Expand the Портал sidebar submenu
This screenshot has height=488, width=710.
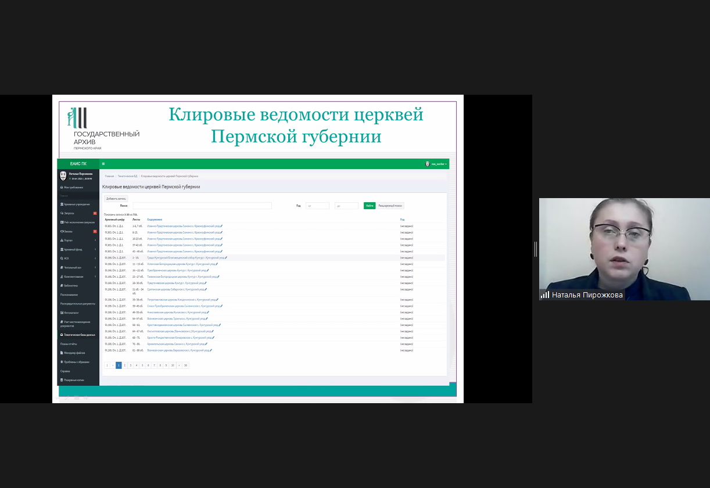click(x=95, y=240)
